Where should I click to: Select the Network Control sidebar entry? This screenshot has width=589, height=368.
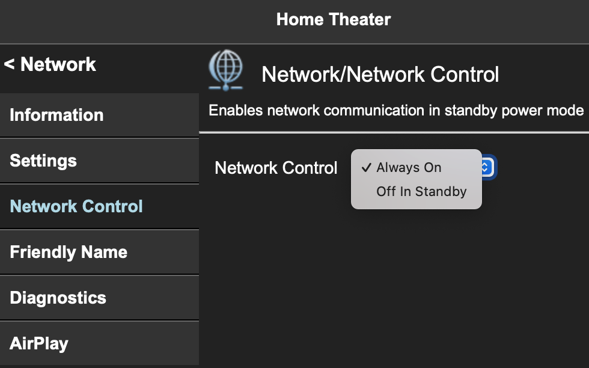coord(76,206)
